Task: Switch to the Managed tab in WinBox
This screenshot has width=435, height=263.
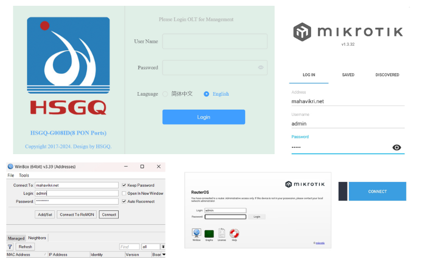Action: [16, 238]
